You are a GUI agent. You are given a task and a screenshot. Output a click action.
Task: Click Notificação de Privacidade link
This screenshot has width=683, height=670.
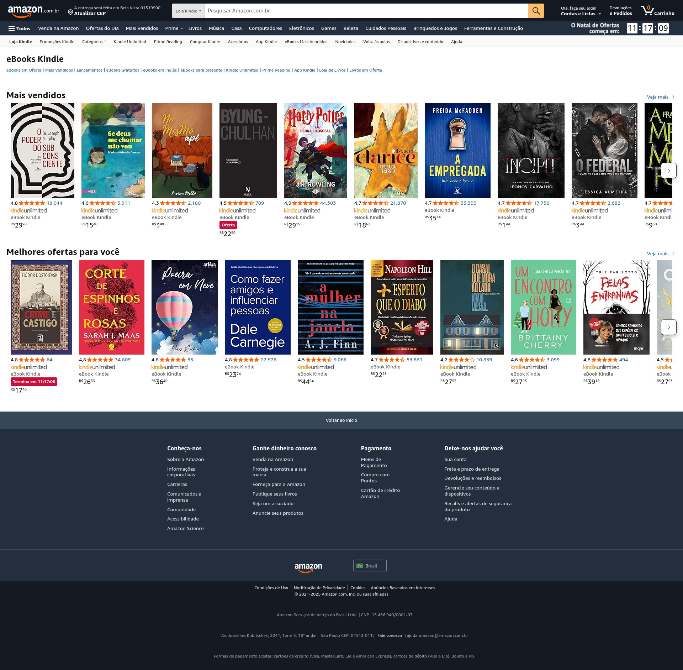(x=319, y=588)
